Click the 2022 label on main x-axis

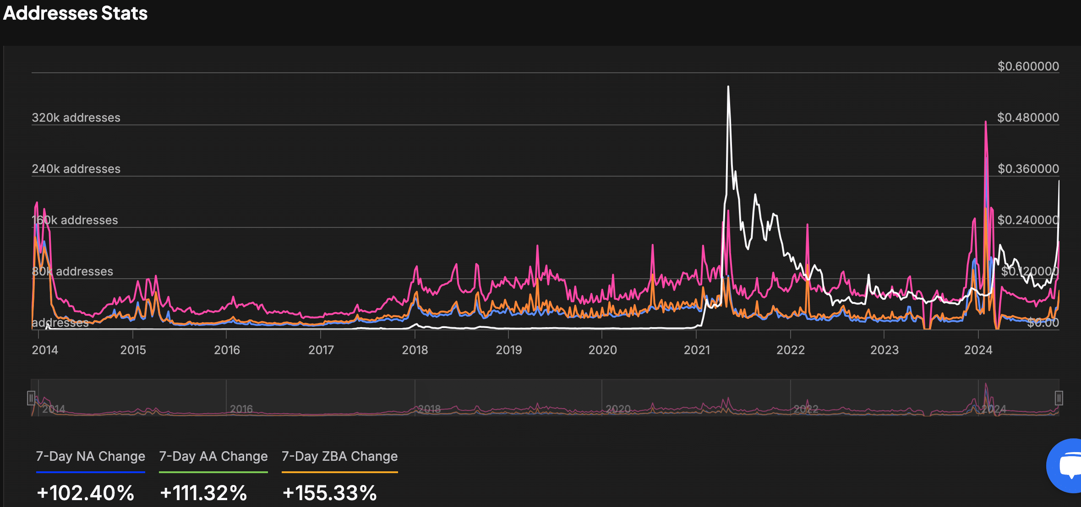791,350
